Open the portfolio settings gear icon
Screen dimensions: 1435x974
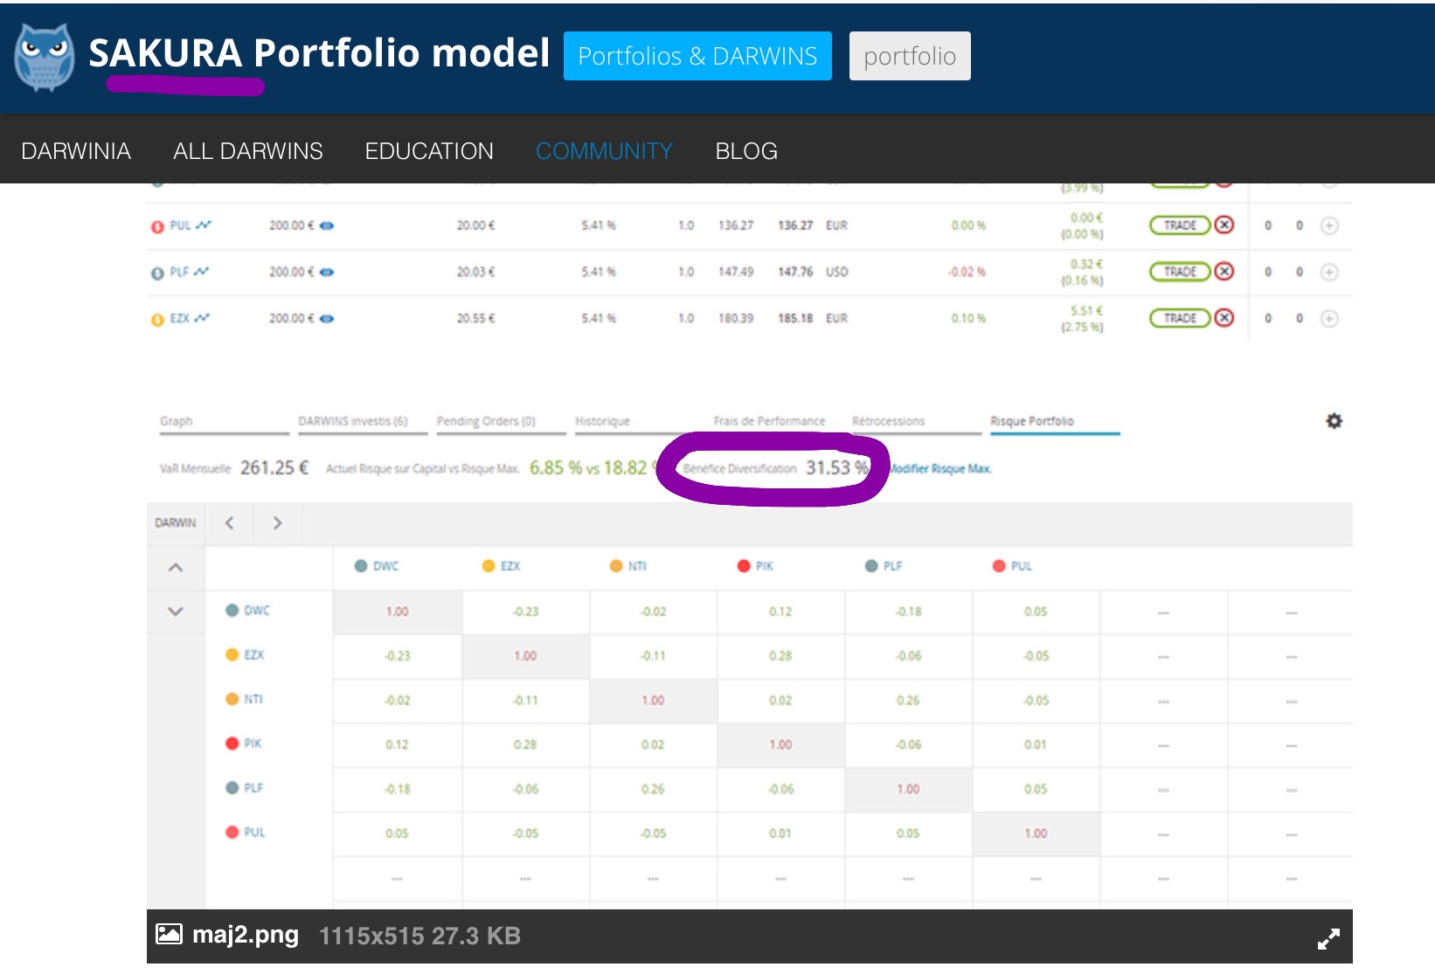coord(1334,421)
